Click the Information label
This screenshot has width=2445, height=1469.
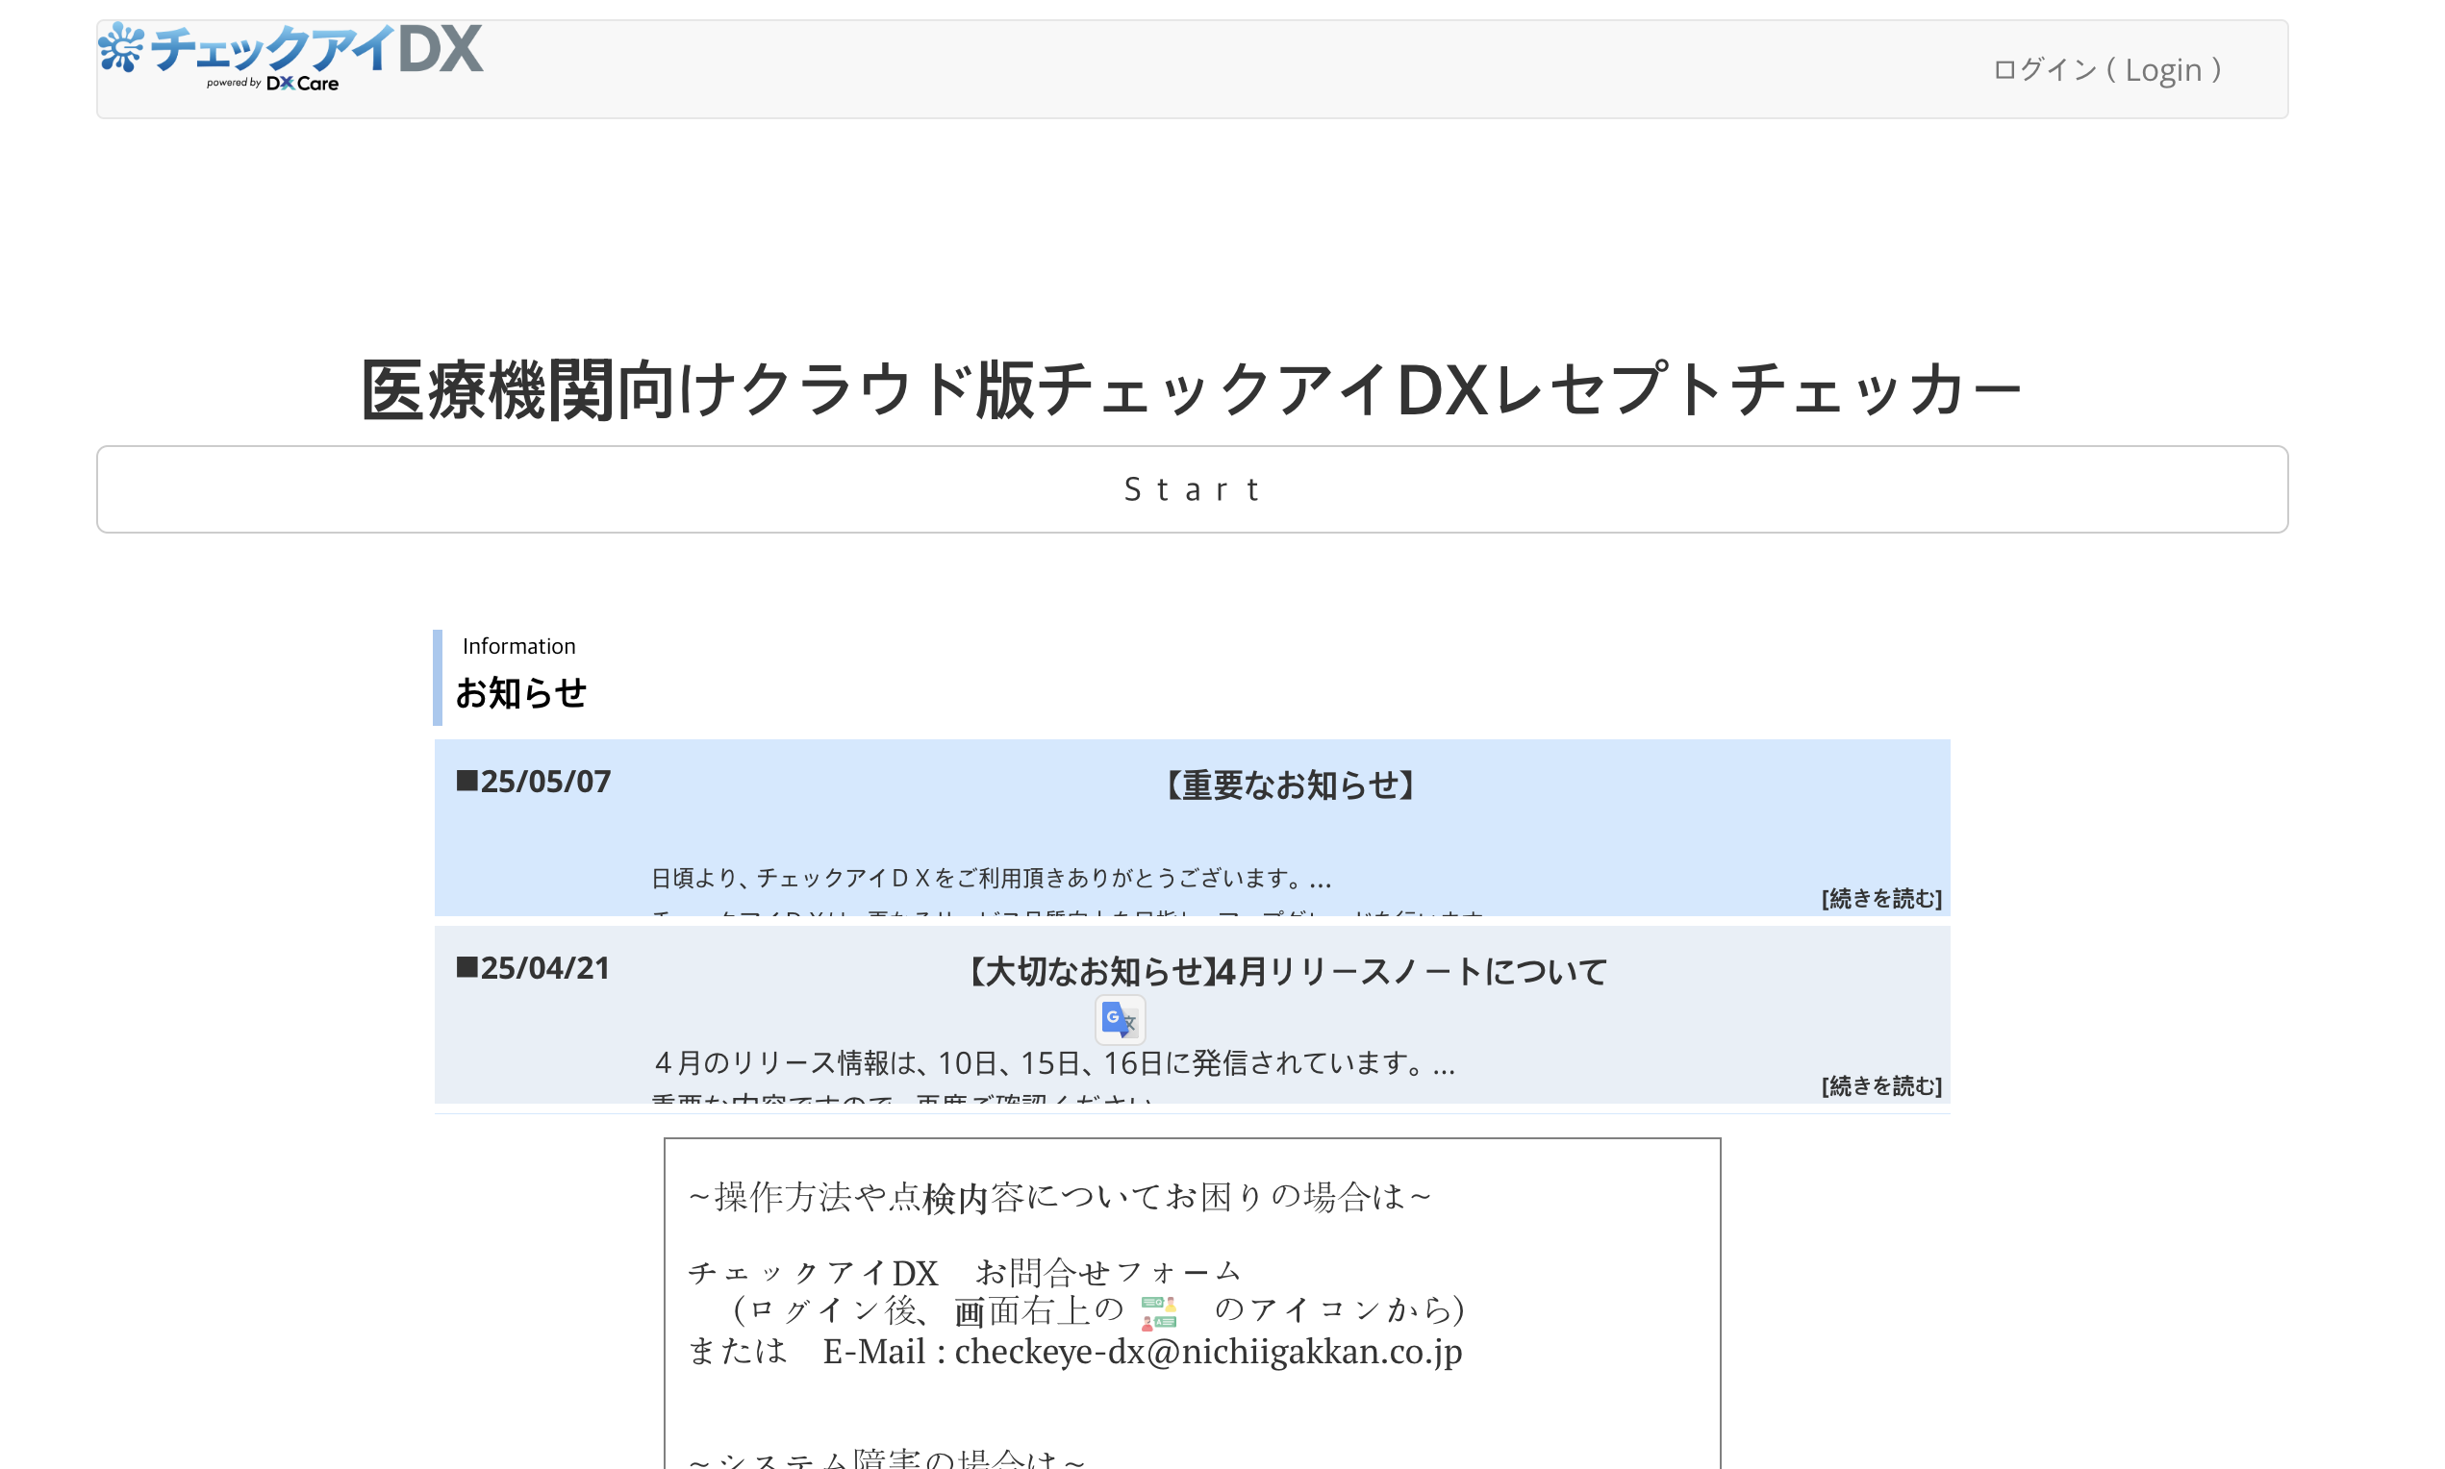tap(517, 645)
